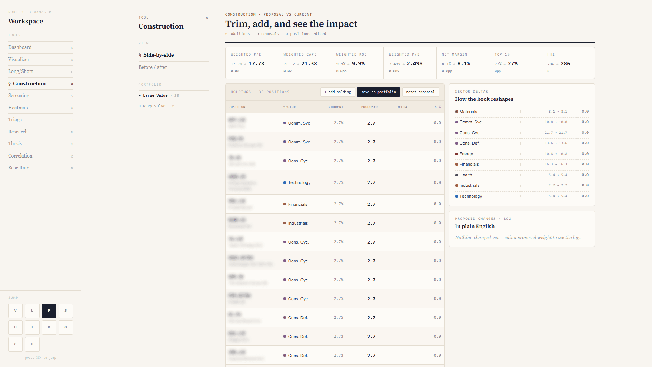This screenshot has height=367, width=652.
Task: Click the Net Margin metric card
Action: 463,63
